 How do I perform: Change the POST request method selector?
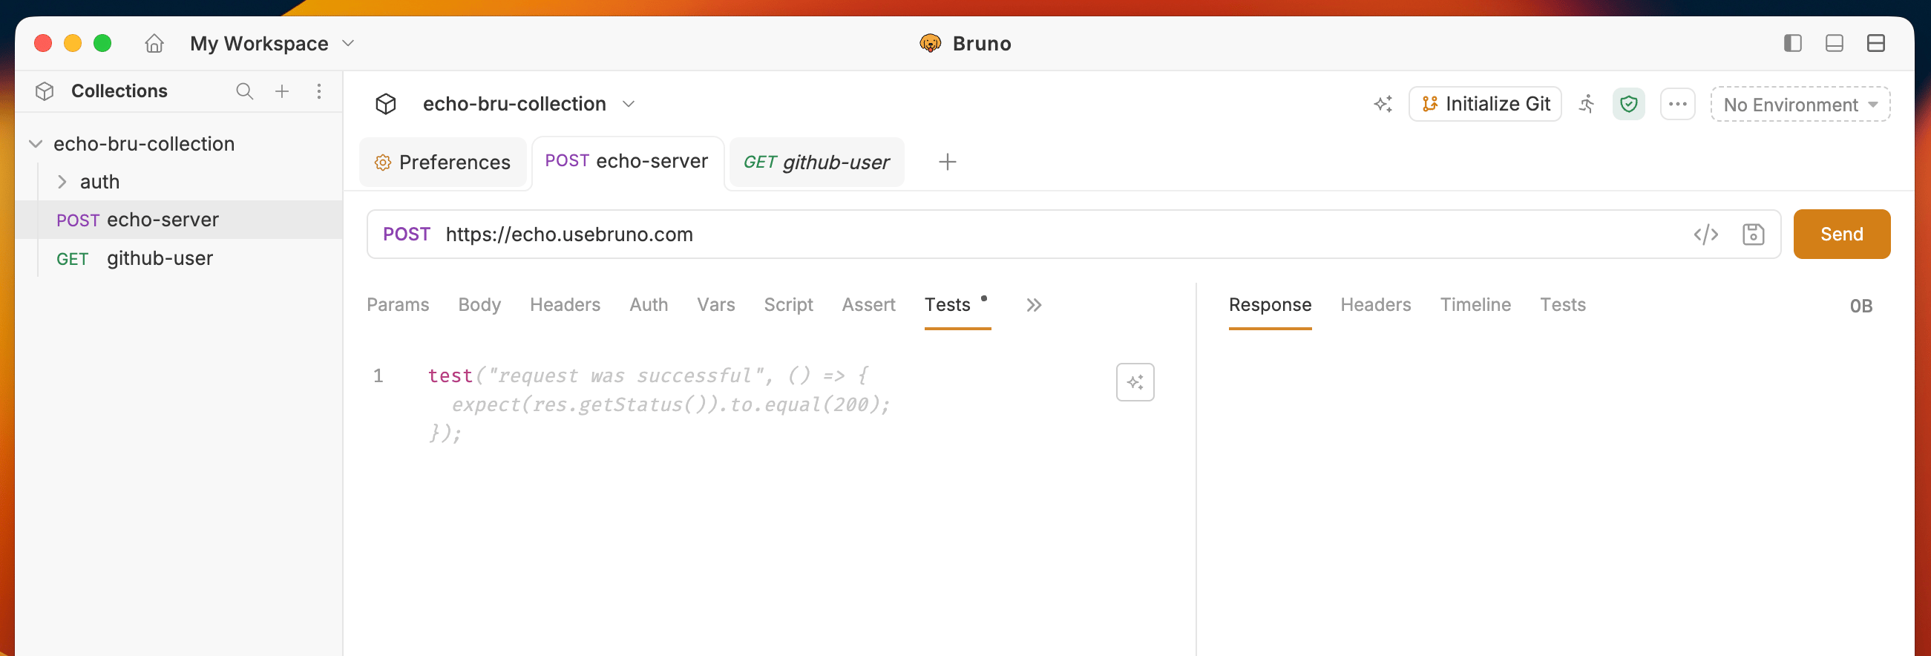[406, 234]
